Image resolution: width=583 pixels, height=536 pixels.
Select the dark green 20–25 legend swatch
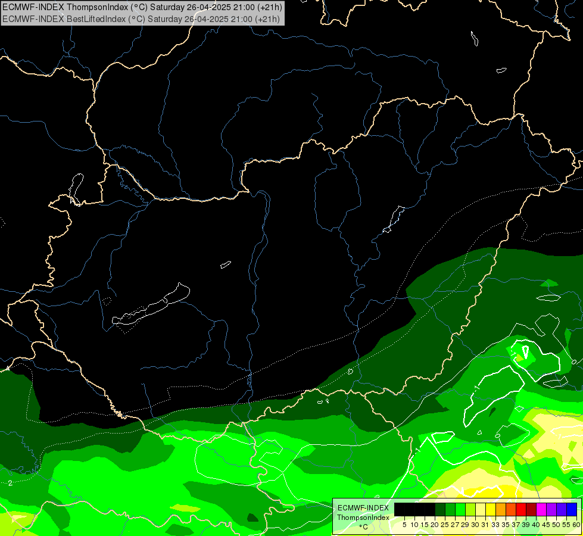click(x=440, y=509)
